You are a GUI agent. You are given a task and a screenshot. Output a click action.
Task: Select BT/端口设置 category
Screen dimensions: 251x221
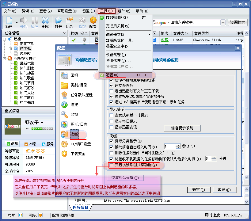pyautogui.click(x=76, y=144)
